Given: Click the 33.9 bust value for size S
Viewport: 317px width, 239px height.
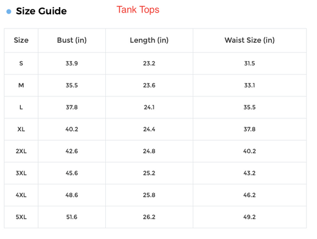Looking at the screenshot, I should [x=72, y=64].
